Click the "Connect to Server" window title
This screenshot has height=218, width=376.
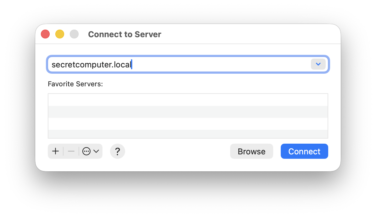coord(124,34)
